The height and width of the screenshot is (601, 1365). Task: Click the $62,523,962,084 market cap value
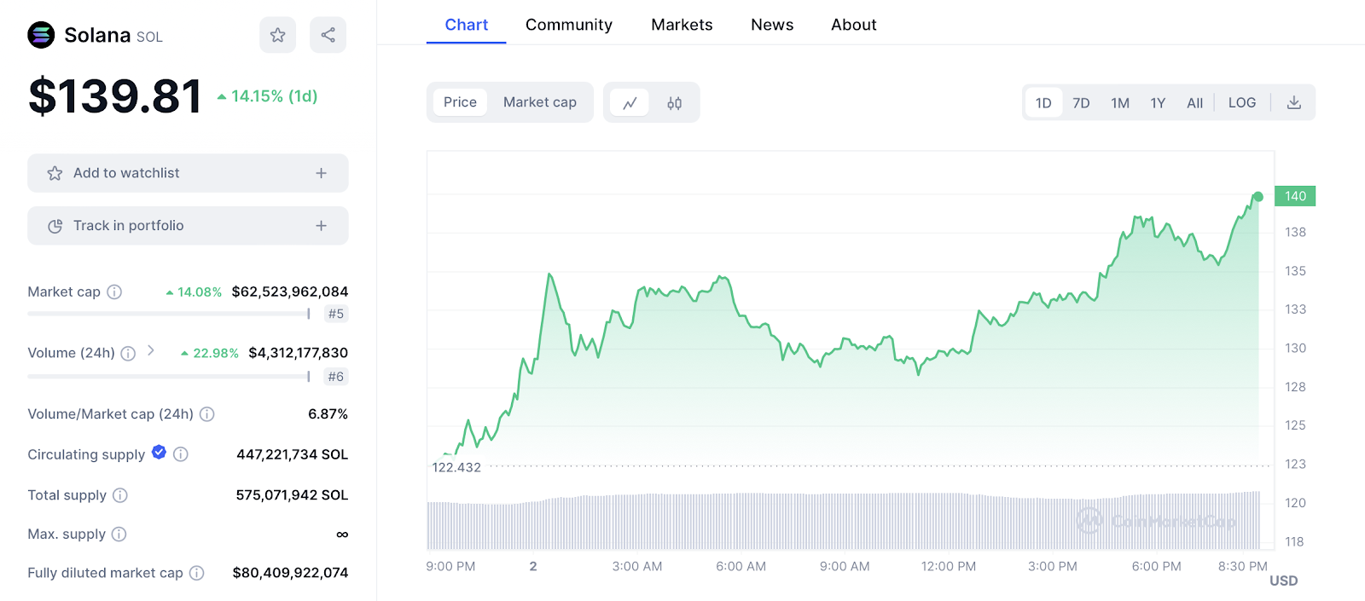coord(290,292)
